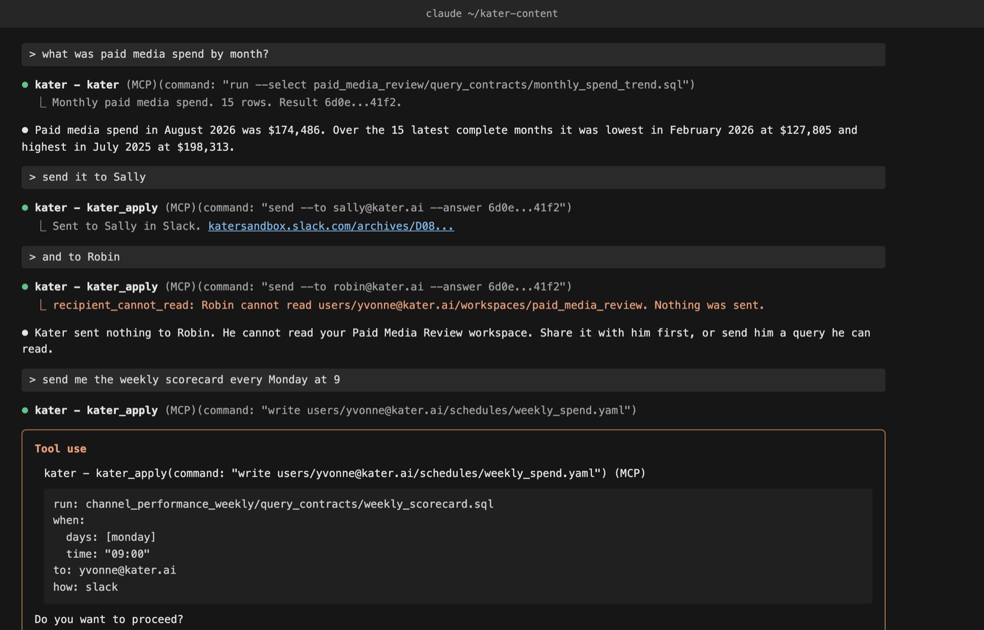Click the recipient_cannot_read error line

pos(408,305)
